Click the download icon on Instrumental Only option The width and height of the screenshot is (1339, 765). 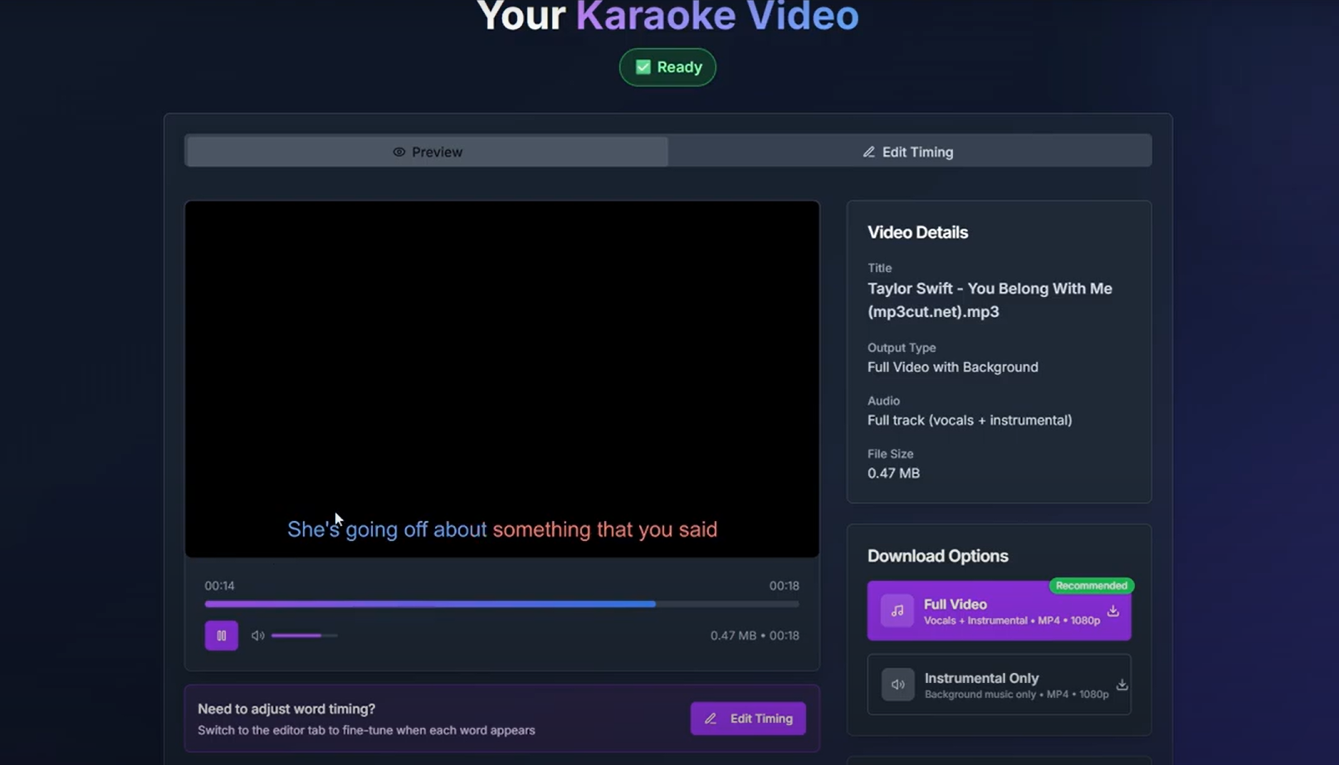(x=1122, y=686)
